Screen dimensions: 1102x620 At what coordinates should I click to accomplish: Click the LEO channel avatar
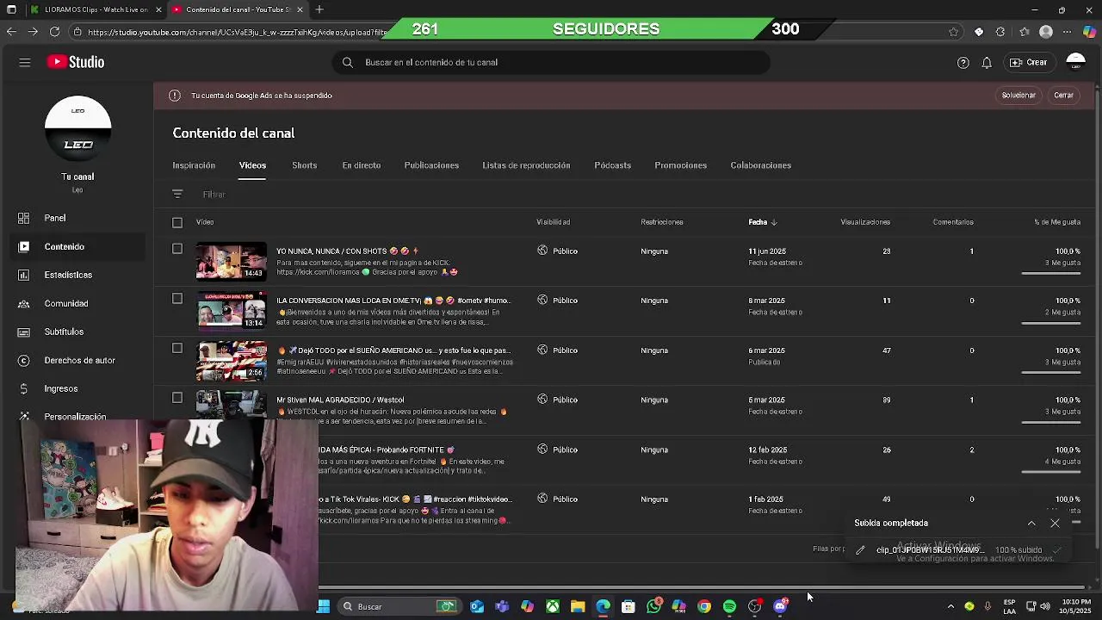point(77,129)
